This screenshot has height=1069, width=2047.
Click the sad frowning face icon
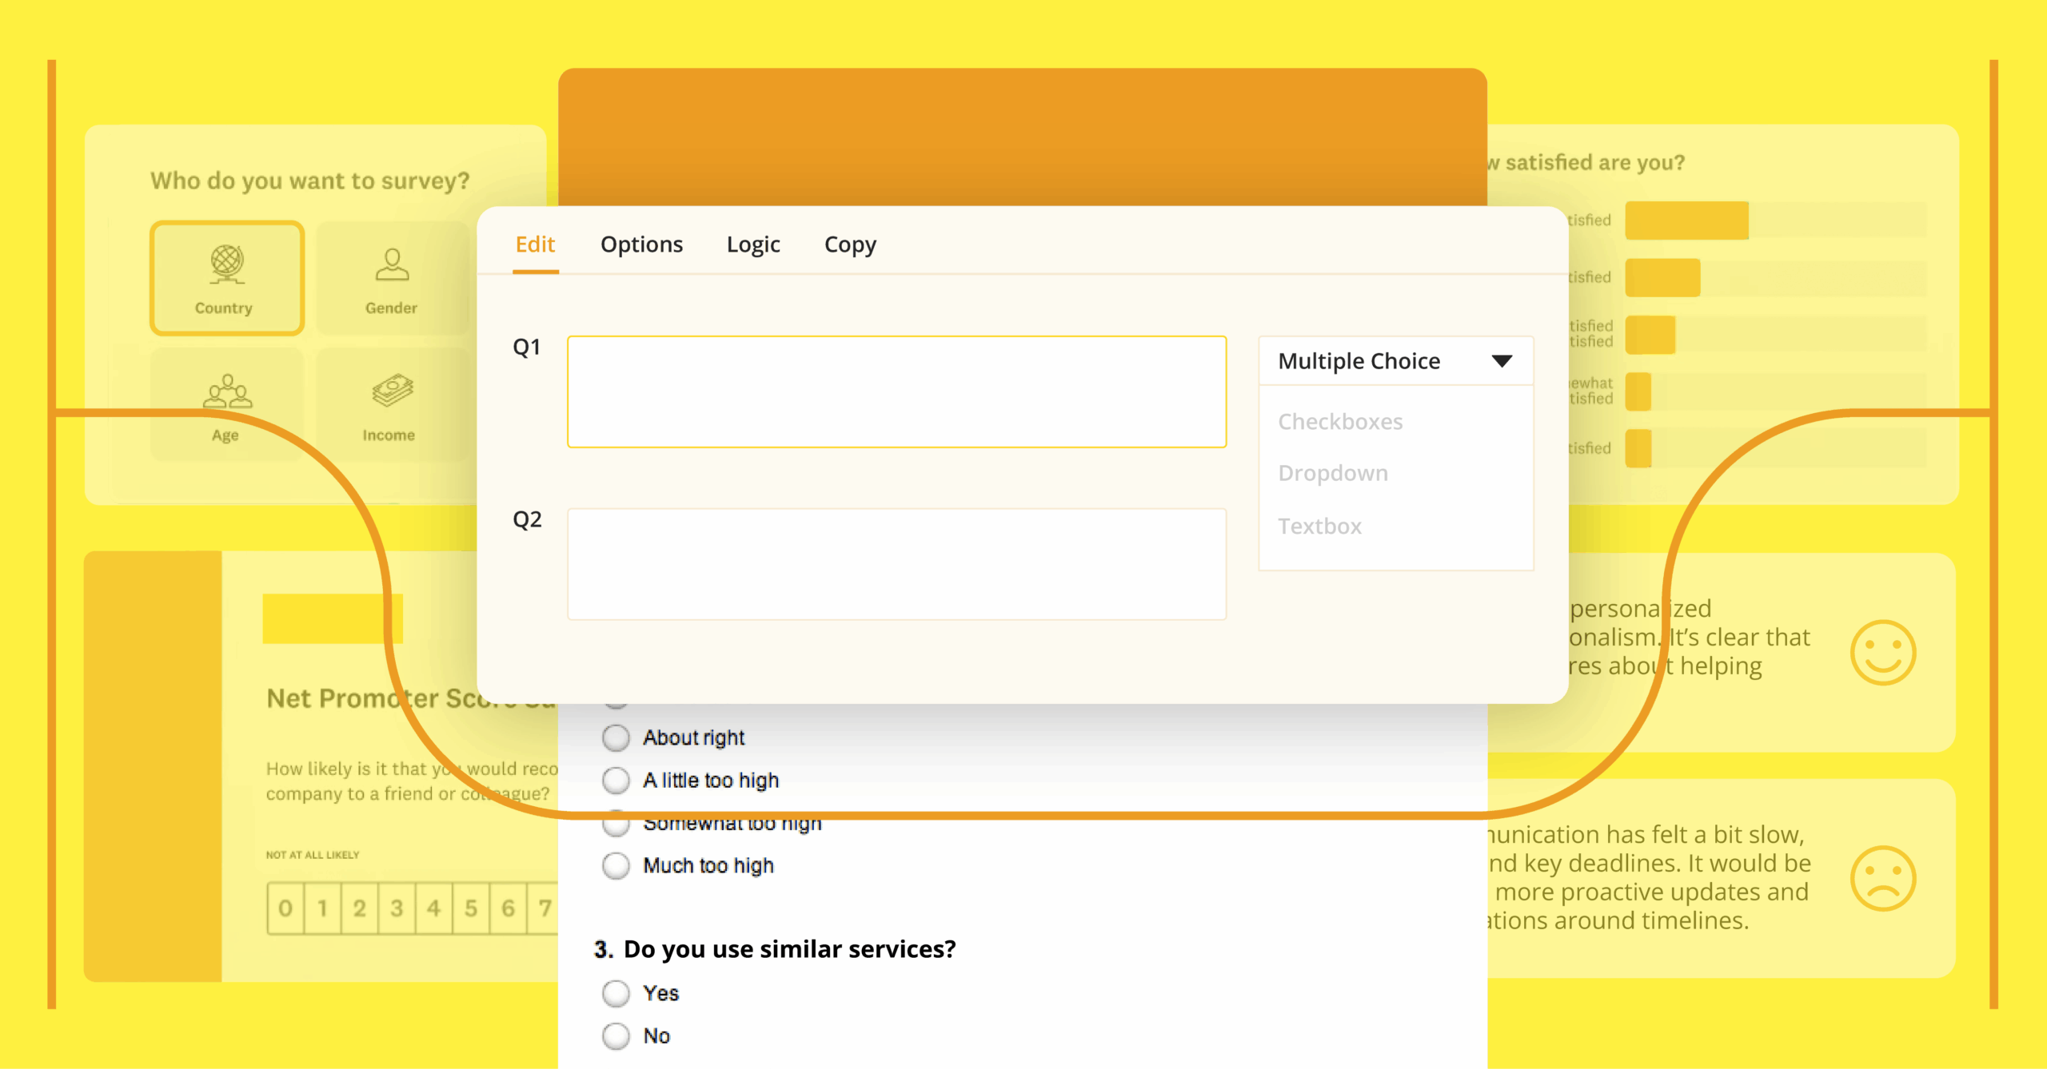1882,878
